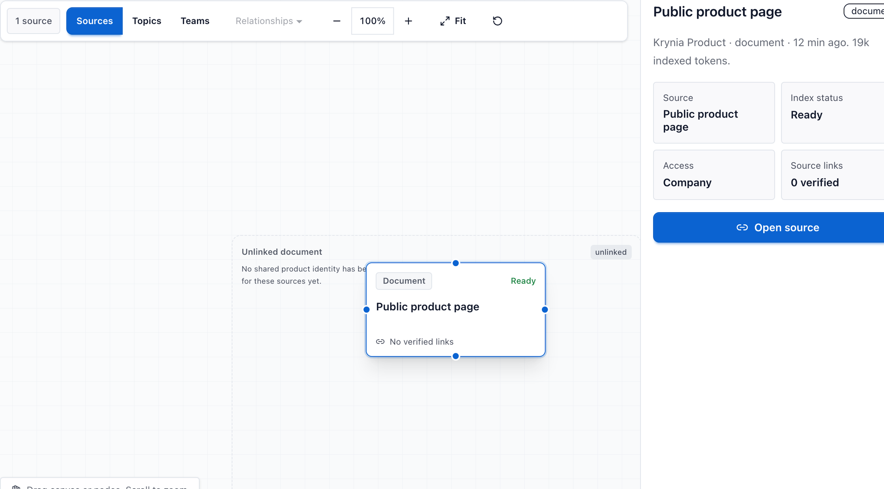Click the Unlinked document group heading
884x489 pixels.
pyautogui.click(x=282, y=252)
